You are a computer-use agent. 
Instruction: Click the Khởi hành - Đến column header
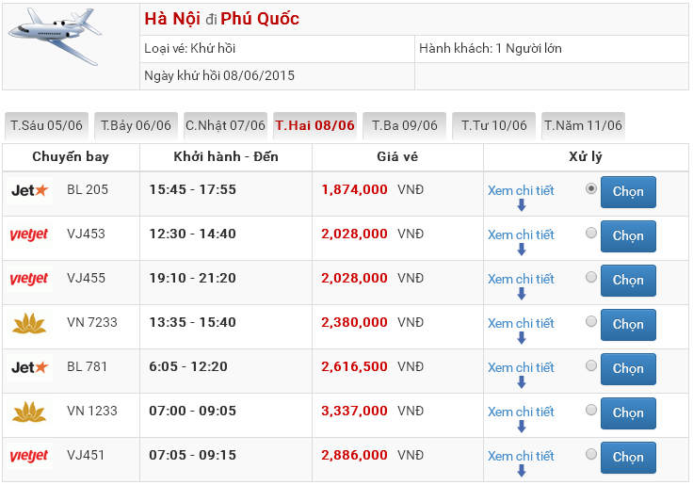pos(226,156)
